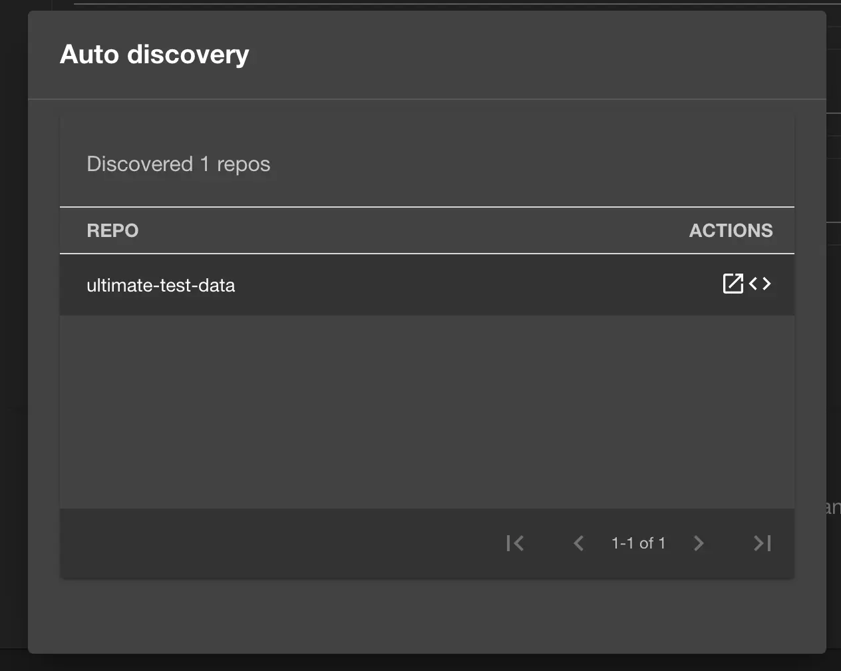Click the REPO column header
The width and height of the screenshot is (841, 671).
[112, 230]
